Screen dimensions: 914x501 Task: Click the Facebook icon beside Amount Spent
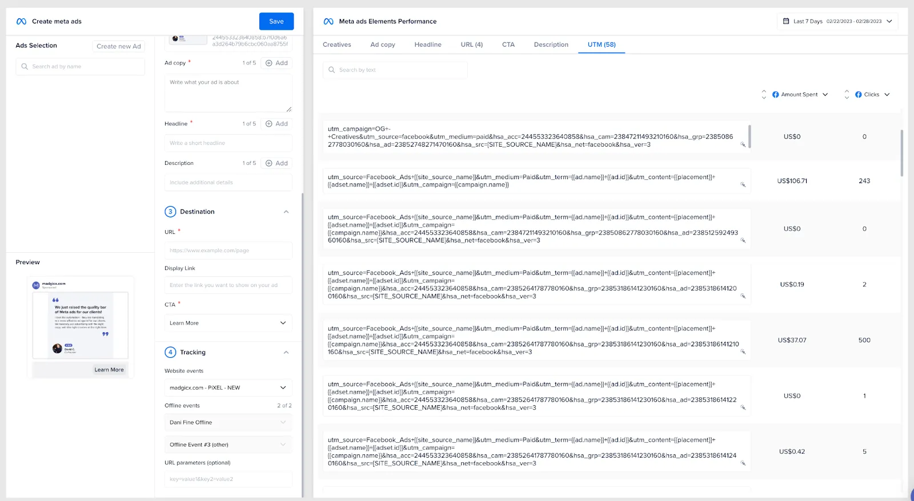(776, 95)
